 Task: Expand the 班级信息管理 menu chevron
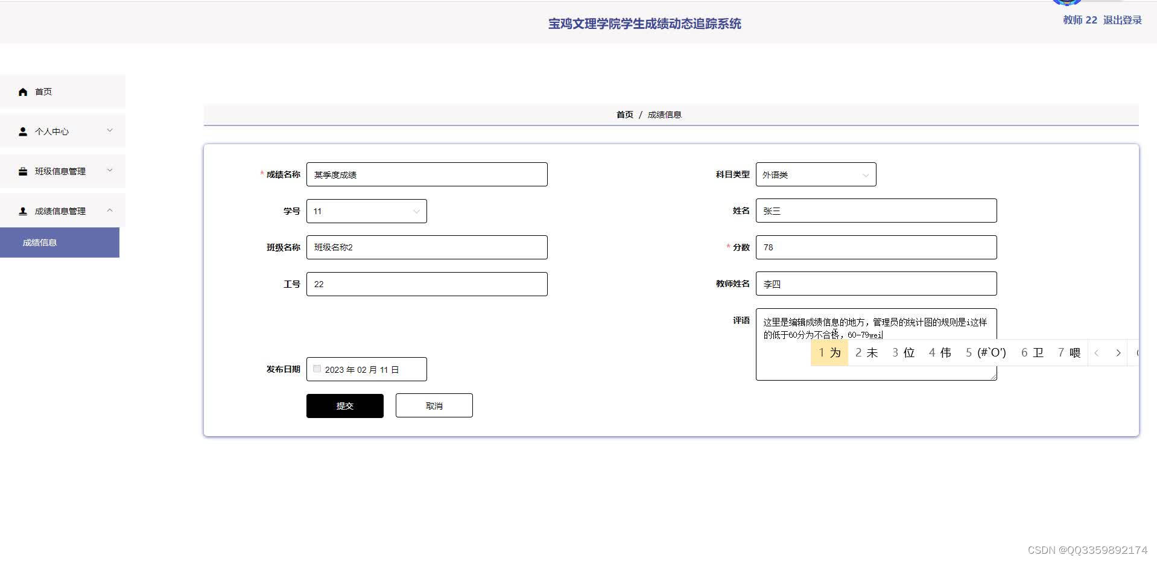tap(110, 170)
